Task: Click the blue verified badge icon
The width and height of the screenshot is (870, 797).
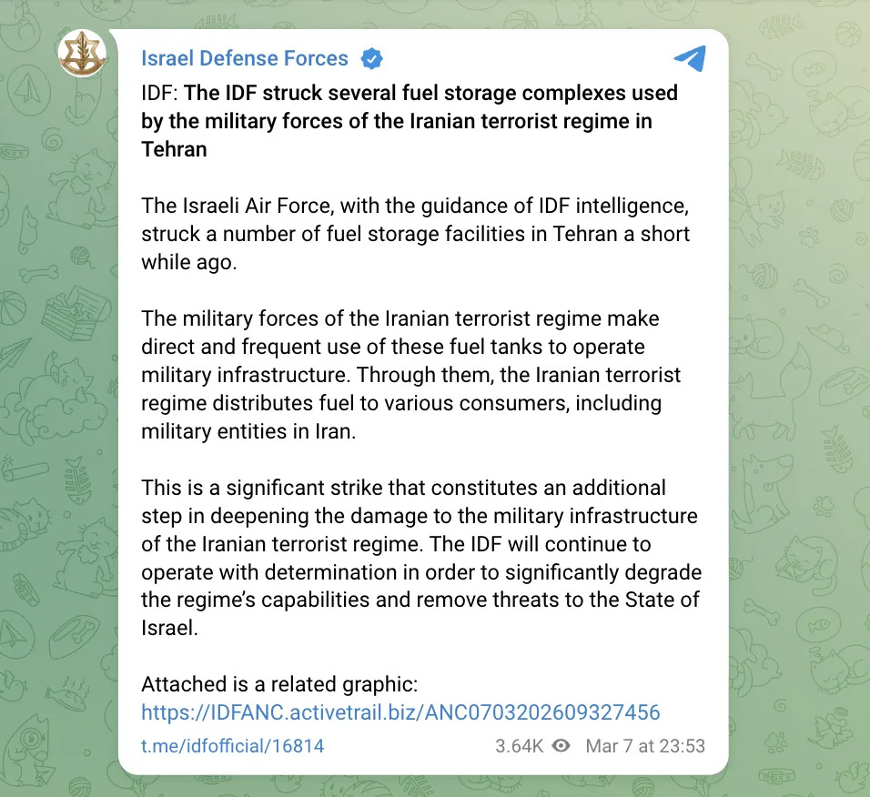Action: [371, 59]
